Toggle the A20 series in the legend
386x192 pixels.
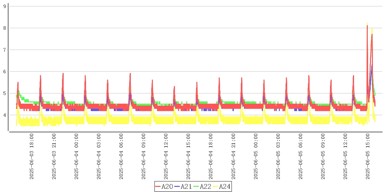pyautogui.click(x=164, y=187)
